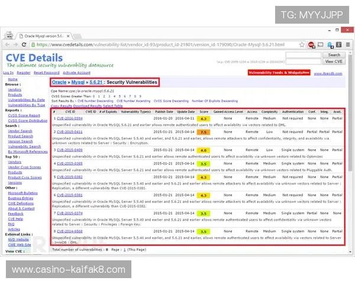355x284 pixels.
Task: Open Vendor Search in sidebar
Action: coord(20,131)
